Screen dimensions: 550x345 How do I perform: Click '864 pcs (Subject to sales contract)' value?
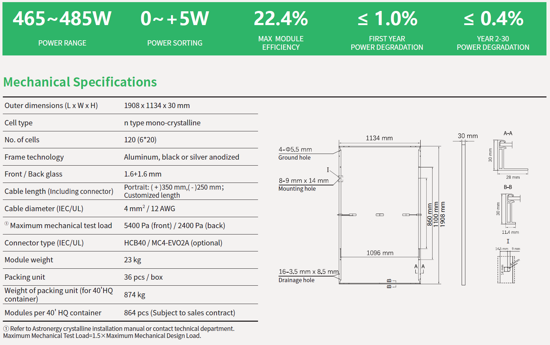tap(180, 313)
